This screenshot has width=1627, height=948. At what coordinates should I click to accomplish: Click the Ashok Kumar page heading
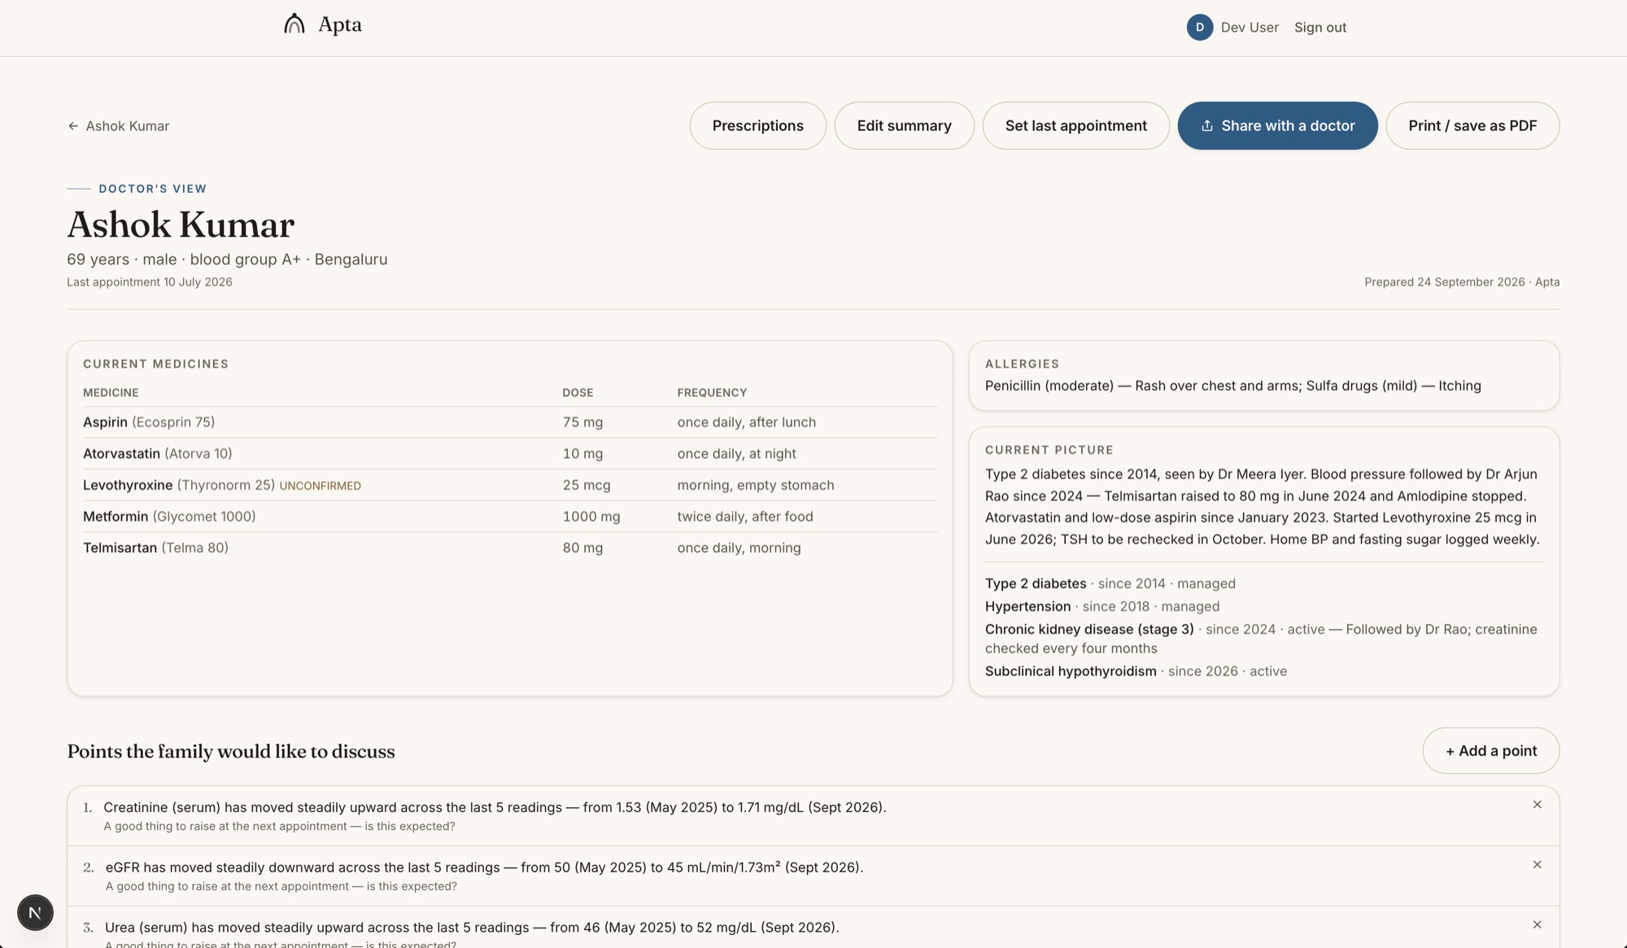coord(181,225)
